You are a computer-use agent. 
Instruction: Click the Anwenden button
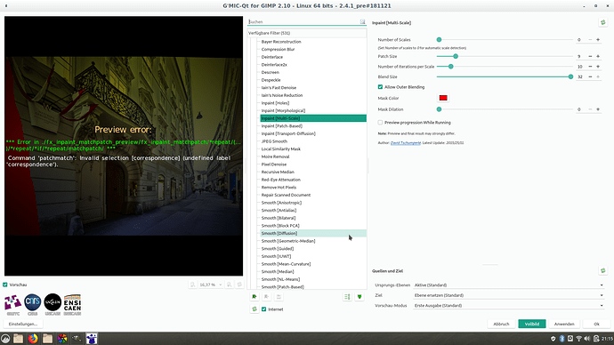tap(564, 324)
